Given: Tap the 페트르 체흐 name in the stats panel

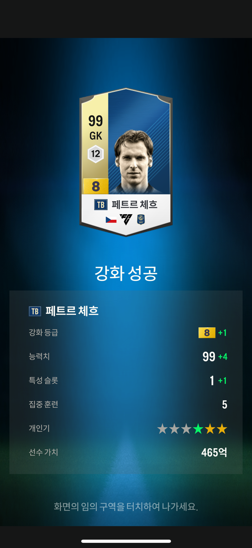Looking at the screenshot, I should coord(72,311).
